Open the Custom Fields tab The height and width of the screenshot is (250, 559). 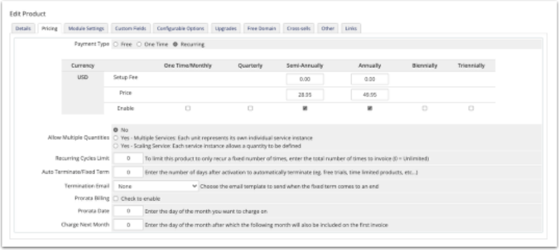click(131, 28)
